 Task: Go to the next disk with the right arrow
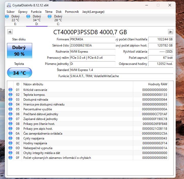pyautogui.click(x=171, y=32)
